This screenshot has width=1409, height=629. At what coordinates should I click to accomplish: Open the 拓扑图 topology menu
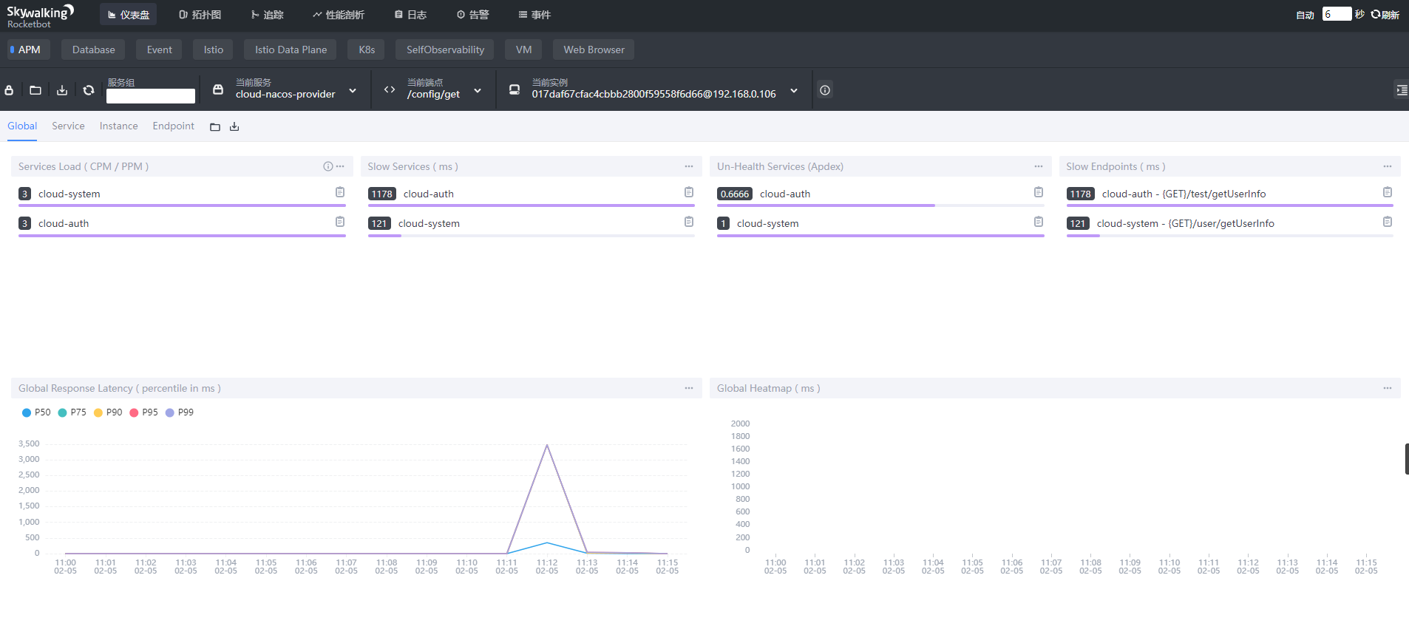click(200, 15)
